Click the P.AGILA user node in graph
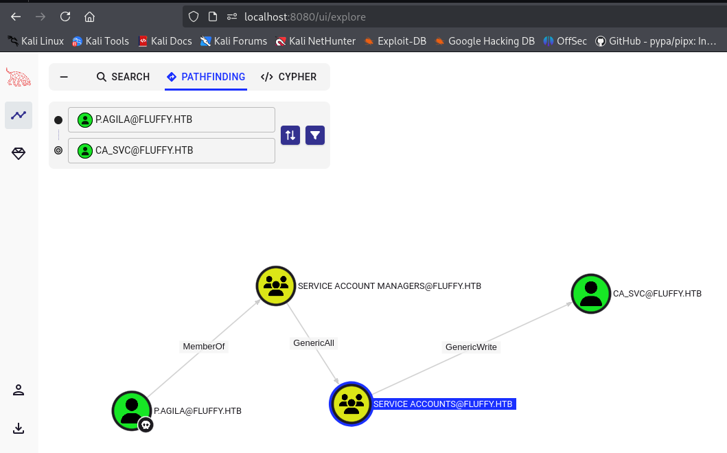Viewport: 727px width, 453px height. click(x=132, y=410)
